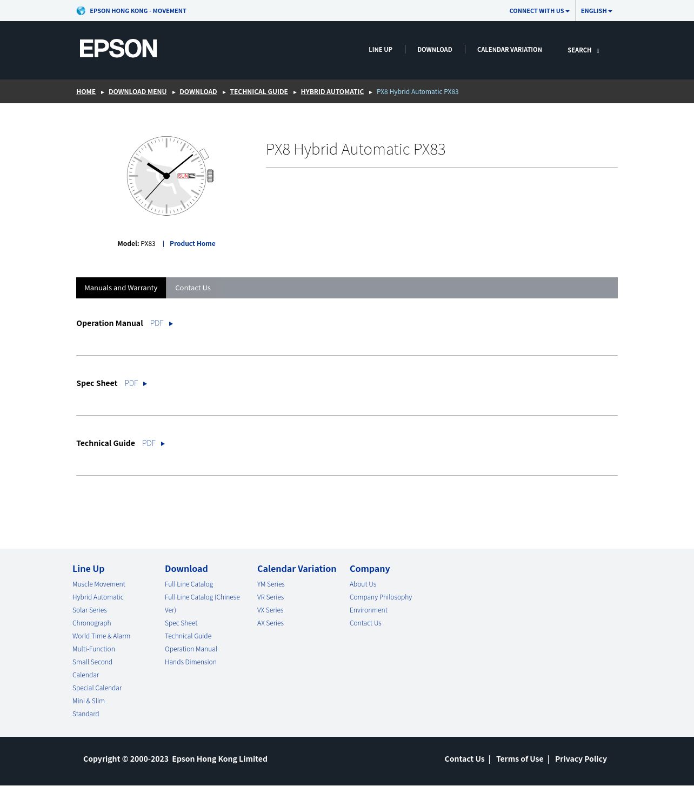
Task: Open AX Series link
Action: click(270, 623)
